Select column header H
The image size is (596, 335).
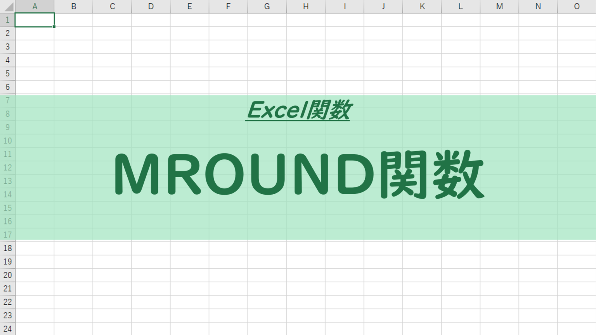pyautogui.click(x=305, y=6)
